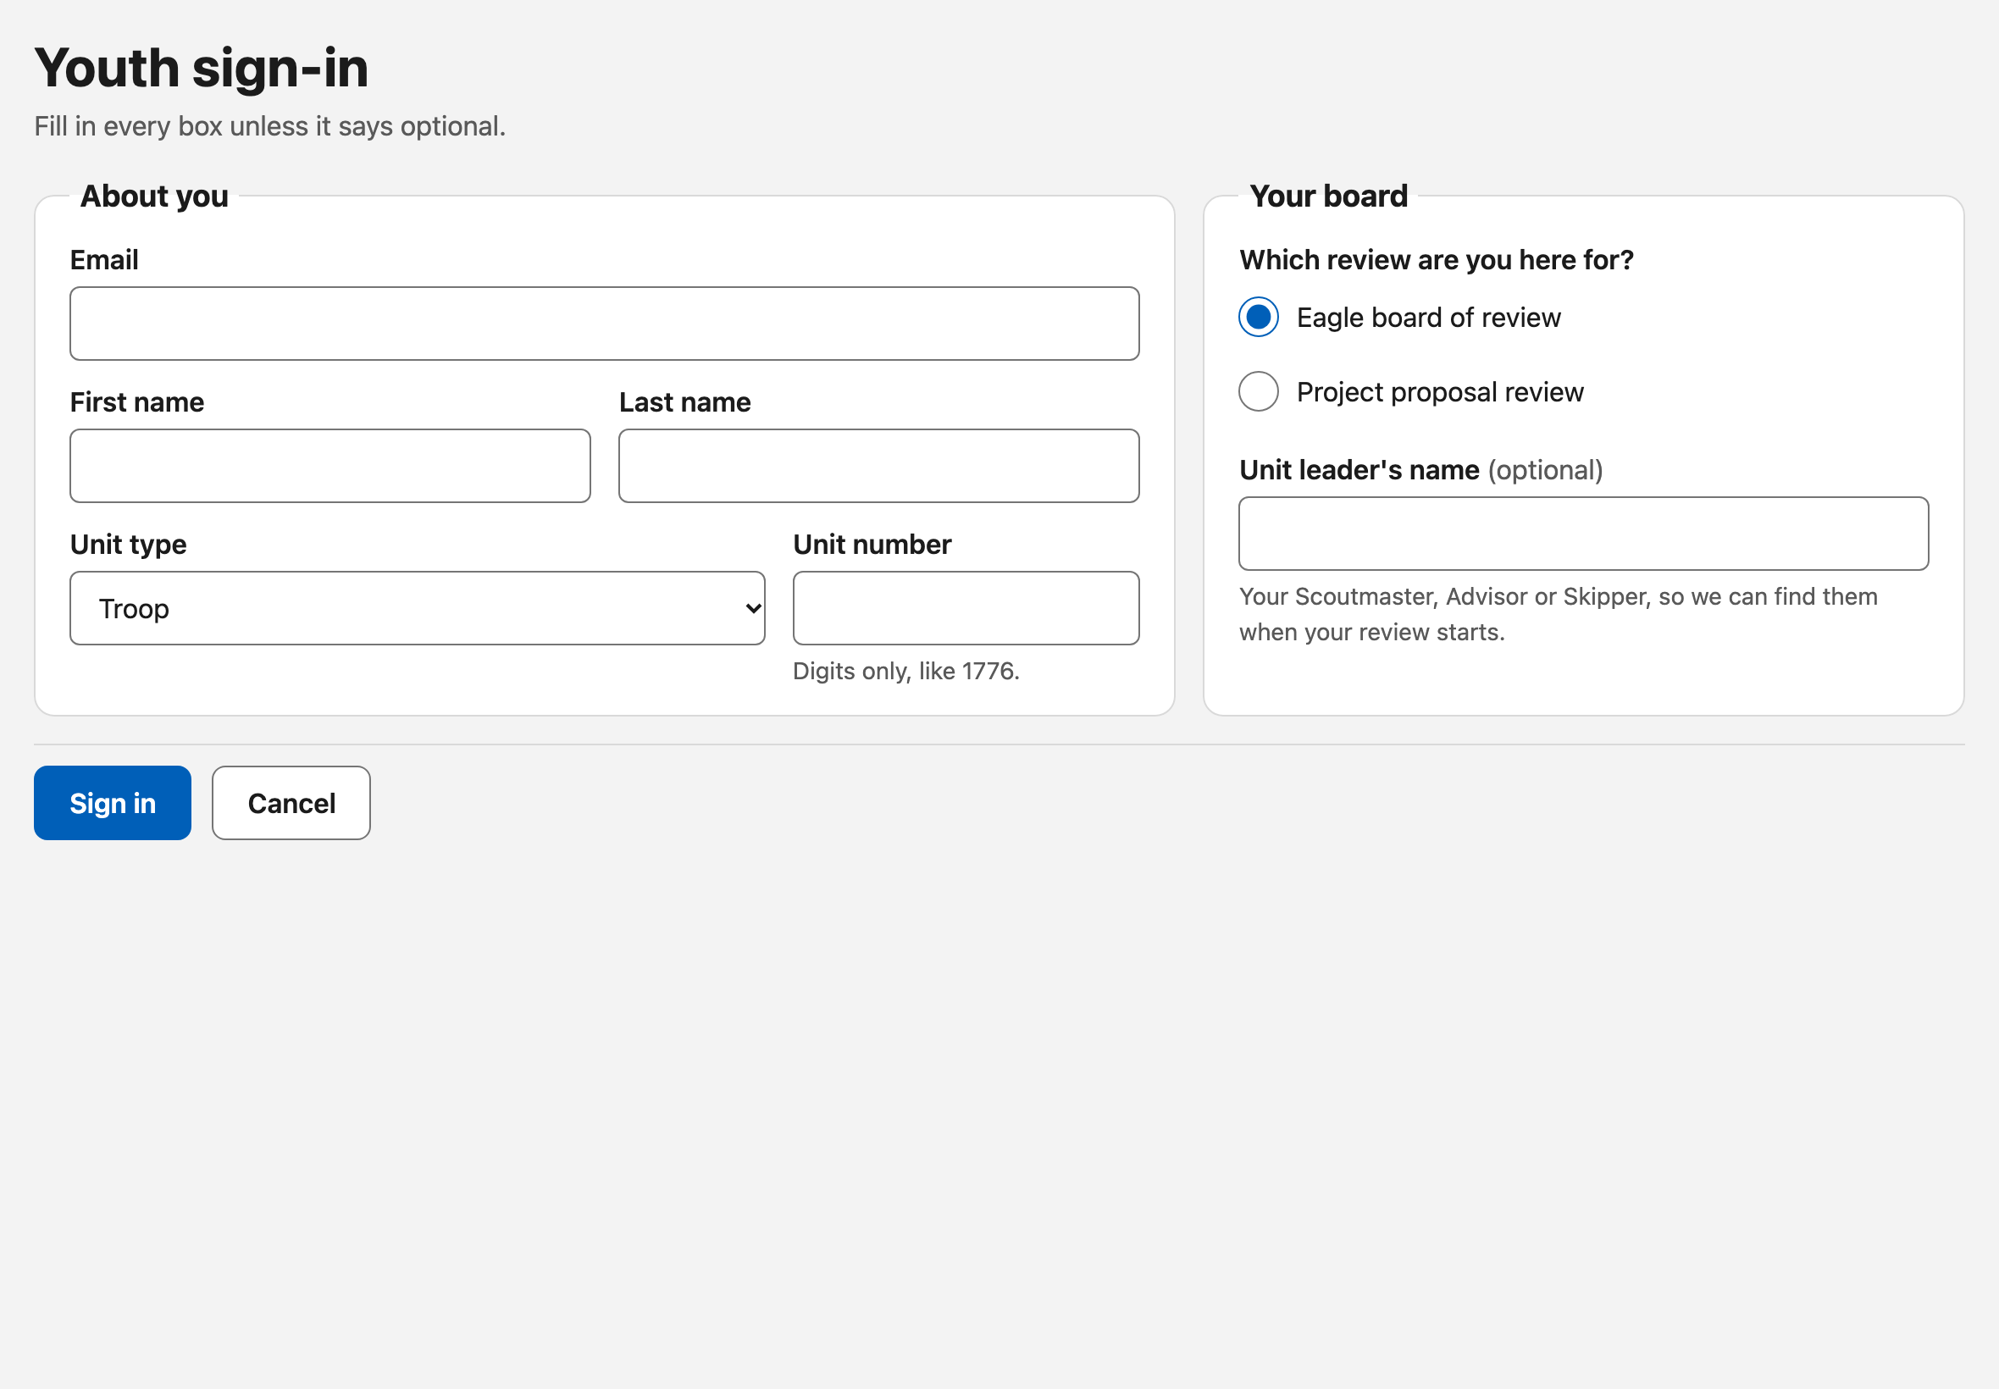The height and width of the screenshot is (1389, 1999).
Task: Click the 'First name' label
Action: (x=136, y=402)
